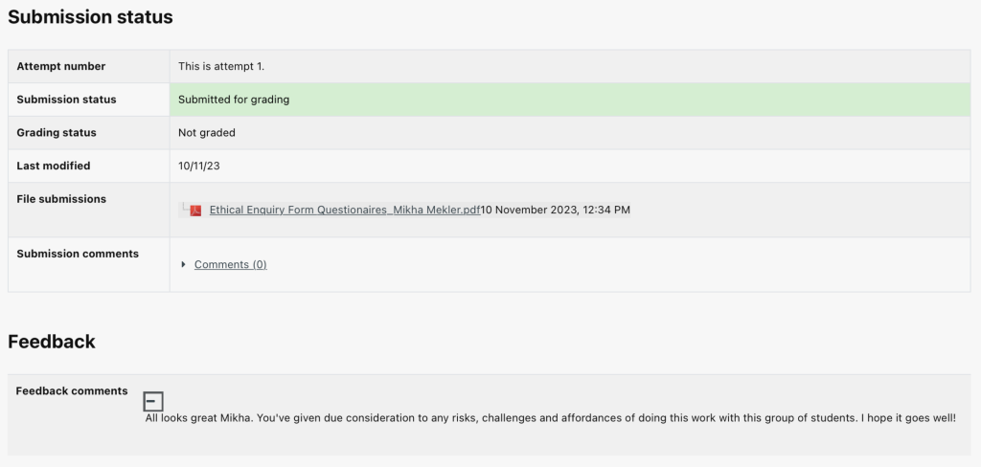Click the Submission status heading
The image size is (981, 467).
[90, 17]
